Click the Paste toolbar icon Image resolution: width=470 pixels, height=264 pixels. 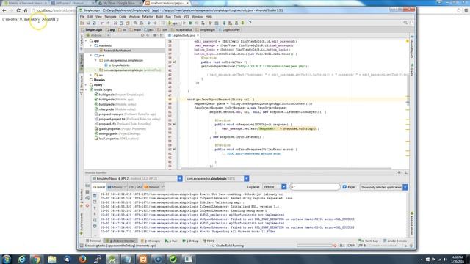[x=128, y=23]
